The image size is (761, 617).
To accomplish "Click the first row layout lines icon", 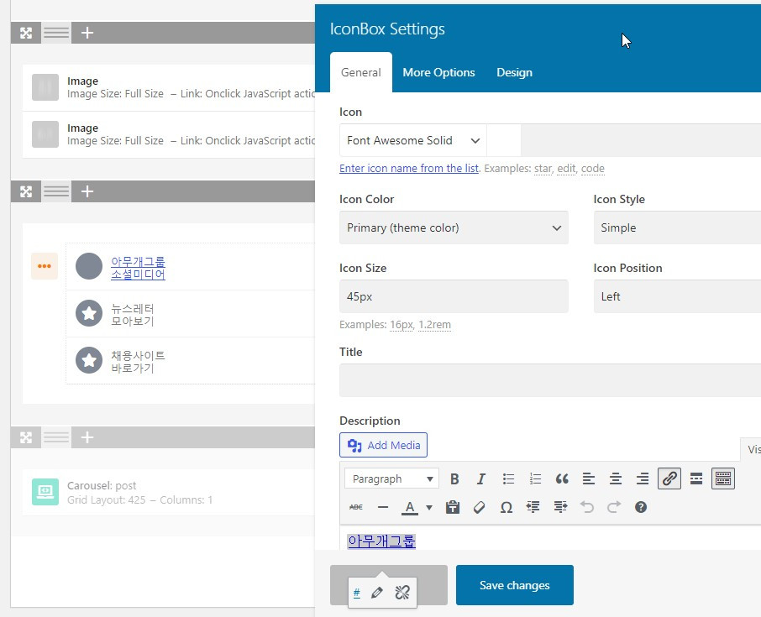I will (x=56, y=33).
